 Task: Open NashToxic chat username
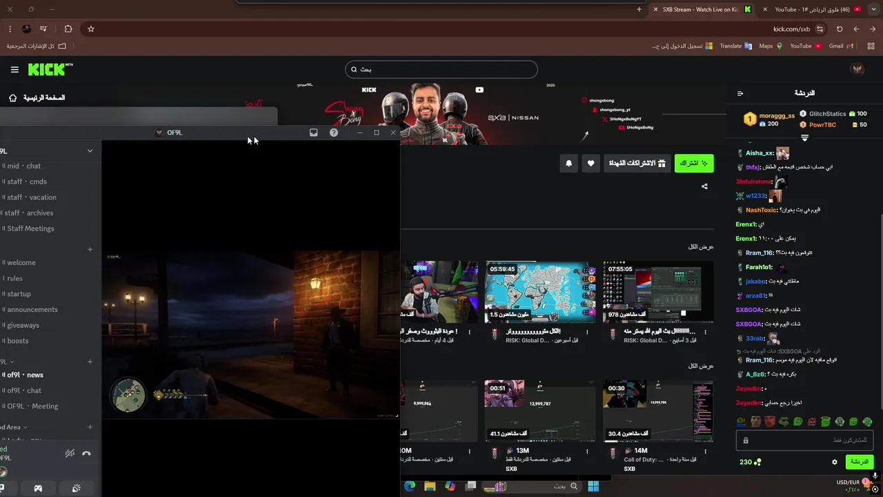[x=762, y=210]
